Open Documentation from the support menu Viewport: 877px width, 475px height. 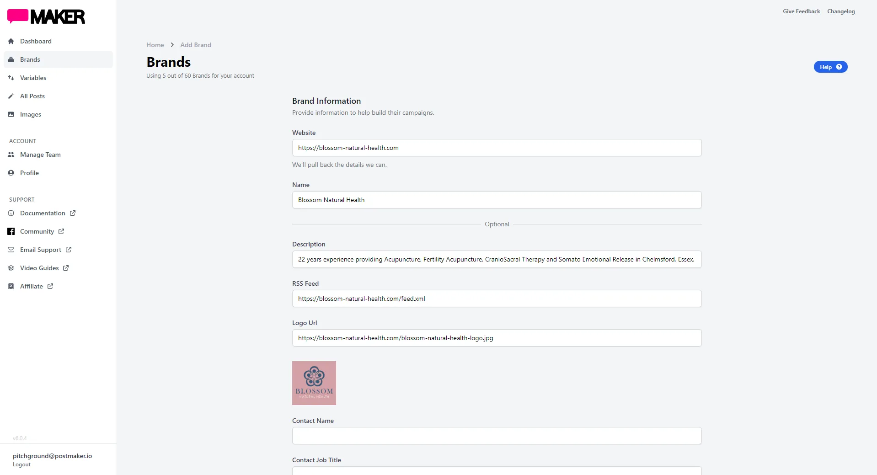pos(43,213)
